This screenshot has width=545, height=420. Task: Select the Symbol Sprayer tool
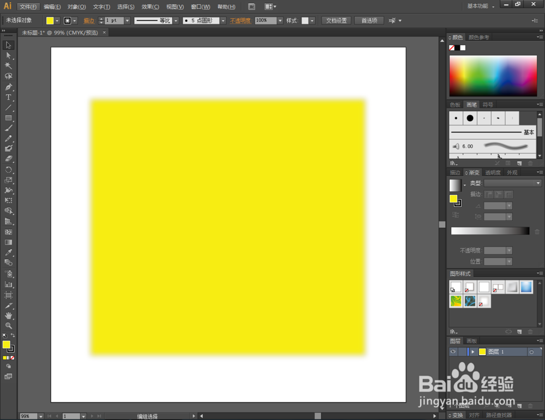pyautogui.click(x=8, y=274)
